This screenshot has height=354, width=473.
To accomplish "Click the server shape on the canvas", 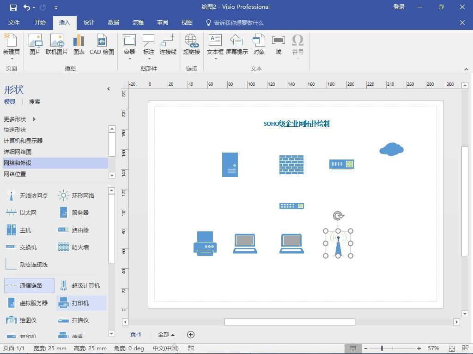I will (x=230, y=165).
